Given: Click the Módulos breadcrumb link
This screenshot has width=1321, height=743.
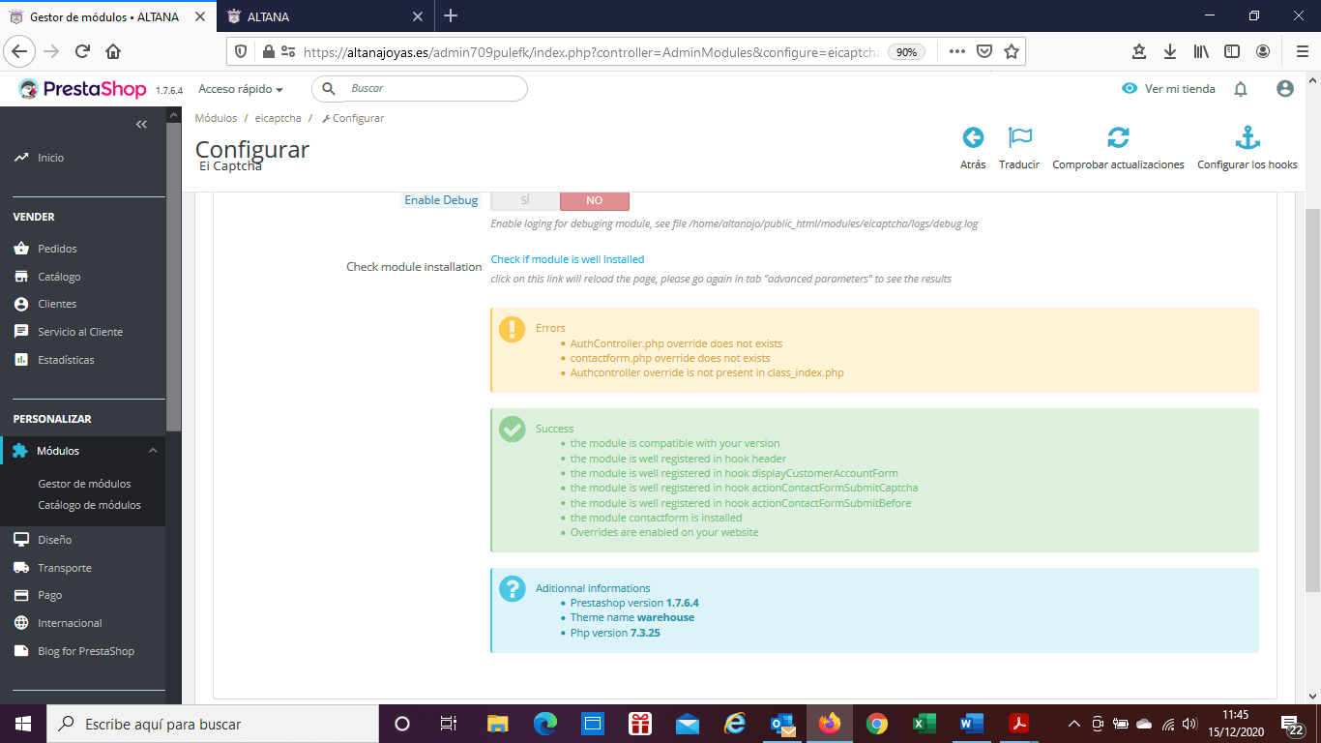Looking at the screenshot, I should click(x=216, y=118).
